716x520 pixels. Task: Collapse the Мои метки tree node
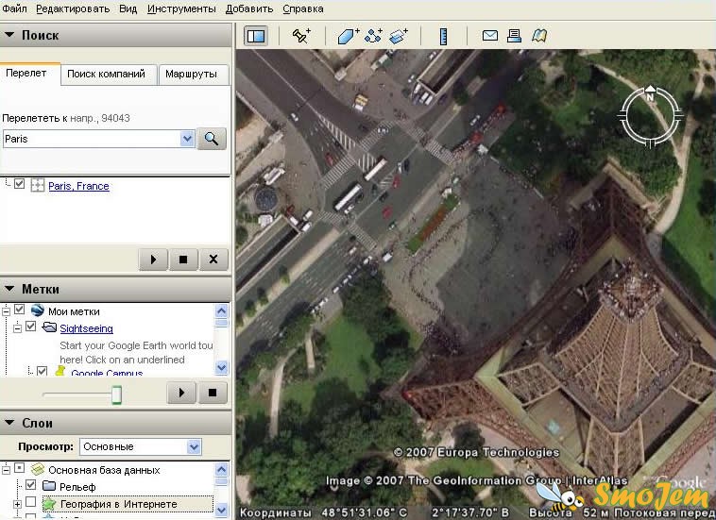(x=6, y=311)
